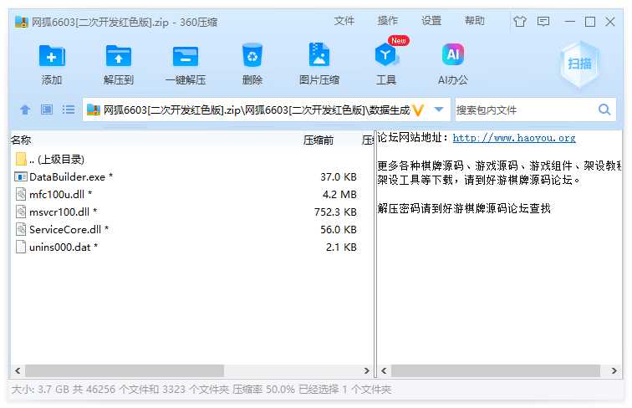Screen dimensions: 632x408
Task: Open the skin (shirt) icon in title bar
Action: pyautogui.click(x=519, y=21)
